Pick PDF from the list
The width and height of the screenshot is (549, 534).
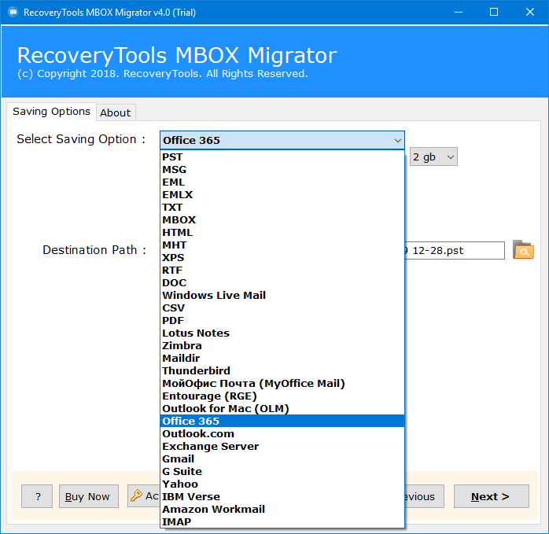click(282, 321)
